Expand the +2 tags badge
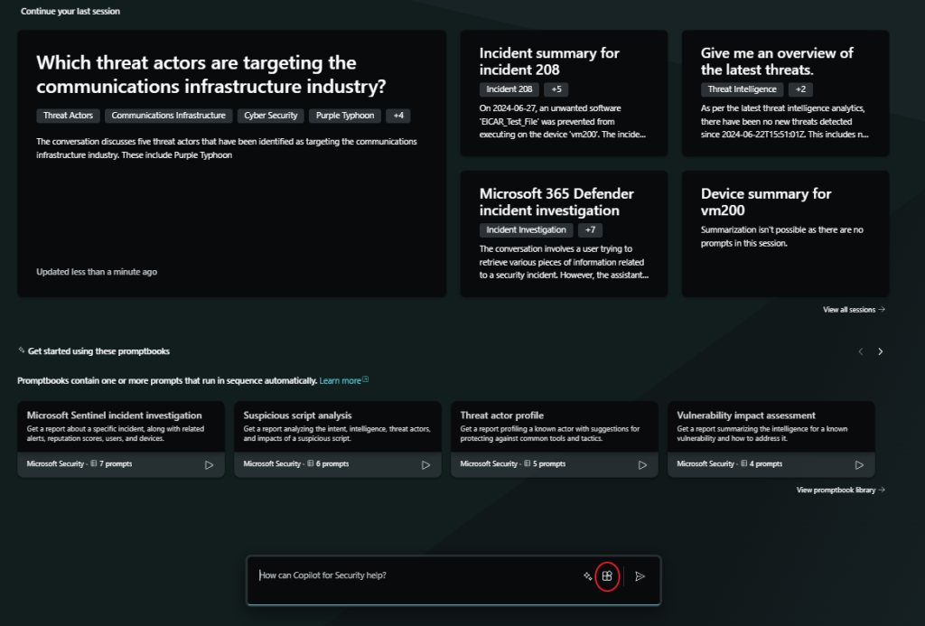The height and width of the screenshot is (626, 925). [x=800, y=89]
